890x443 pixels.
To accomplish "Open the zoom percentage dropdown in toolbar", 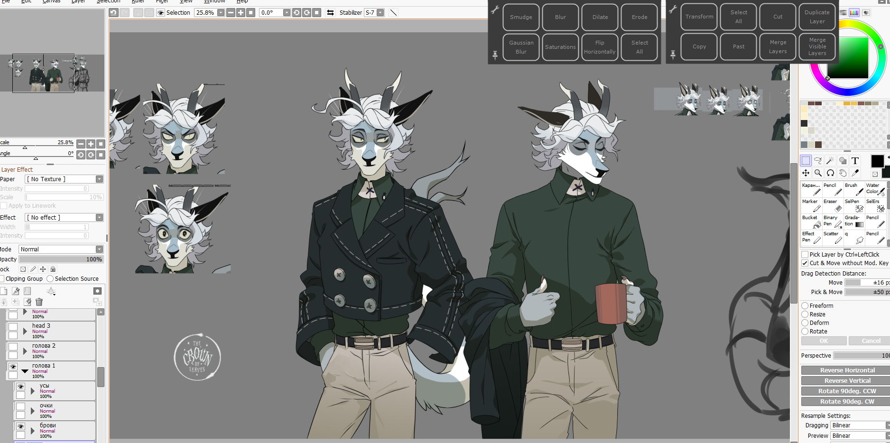I will click(221, 13).
